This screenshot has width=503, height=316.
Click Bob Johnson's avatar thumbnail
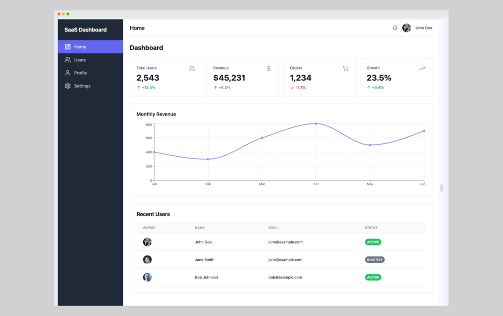coord(147,277)
